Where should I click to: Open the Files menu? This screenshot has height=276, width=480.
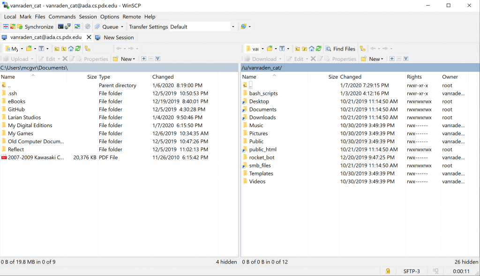40,16
